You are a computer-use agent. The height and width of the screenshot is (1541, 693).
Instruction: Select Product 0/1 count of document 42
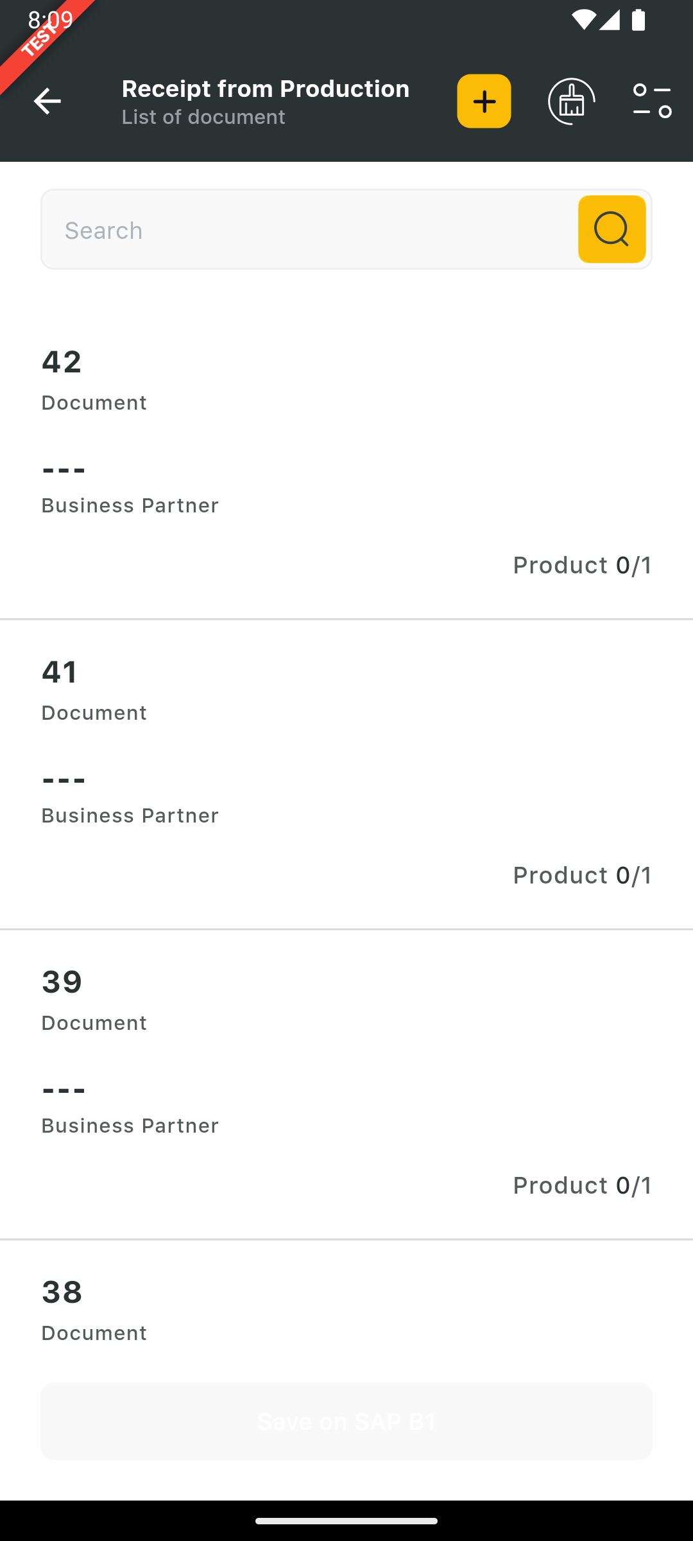[x=582, y=565]
